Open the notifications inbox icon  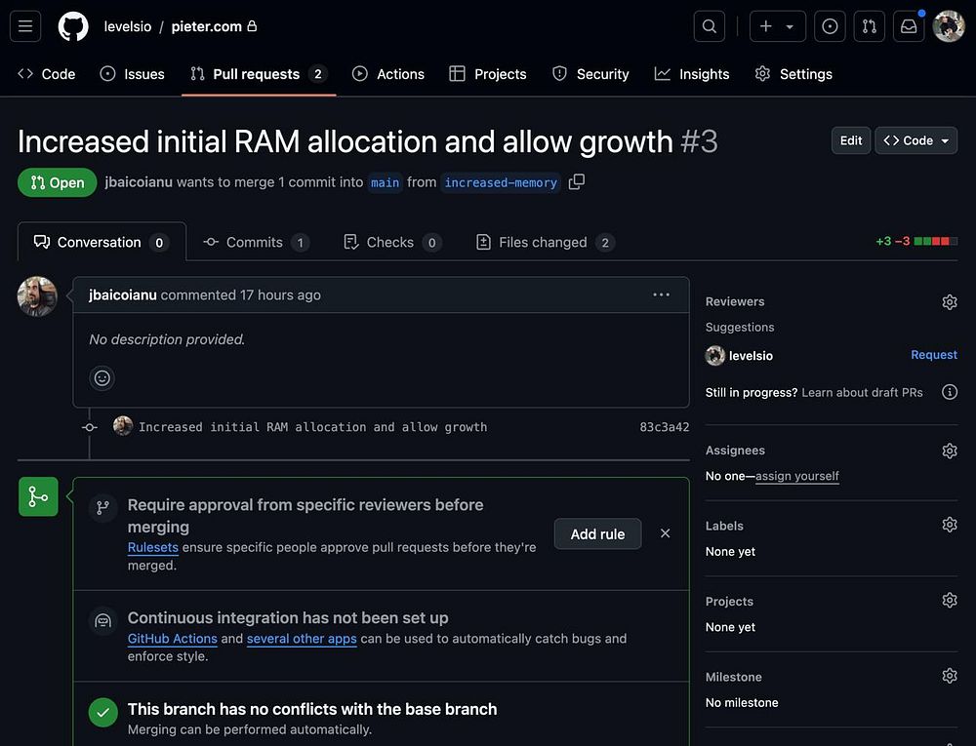coord(909,26)
